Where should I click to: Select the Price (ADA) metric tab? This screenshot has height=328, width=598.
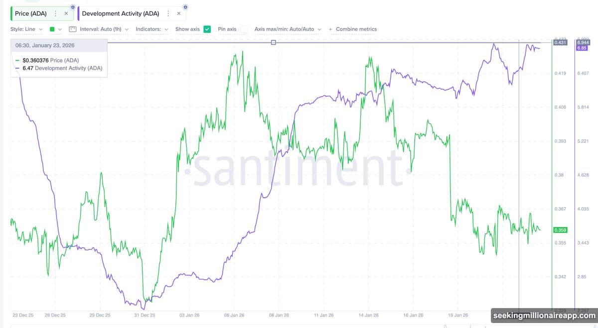pyautogui.click(x=31, y=13)
